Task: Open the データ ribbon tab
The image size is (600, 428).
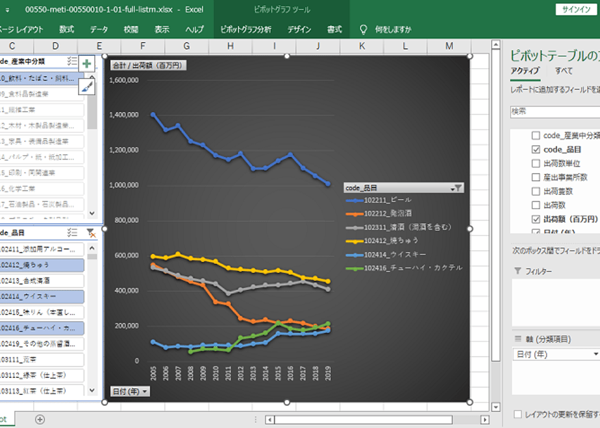Action: coord(99,29)
